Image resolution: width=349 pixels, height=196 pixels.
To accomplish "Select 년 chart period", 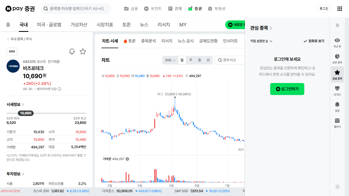I will coord(208,60).
